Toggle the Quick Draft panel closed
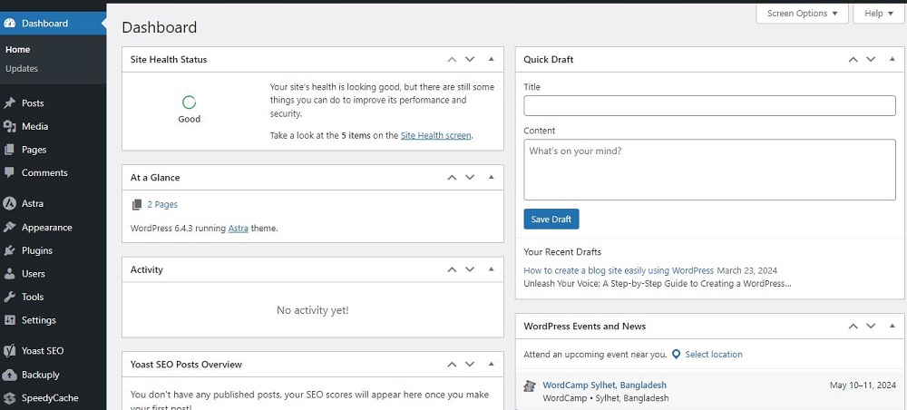 coord(892,59)
